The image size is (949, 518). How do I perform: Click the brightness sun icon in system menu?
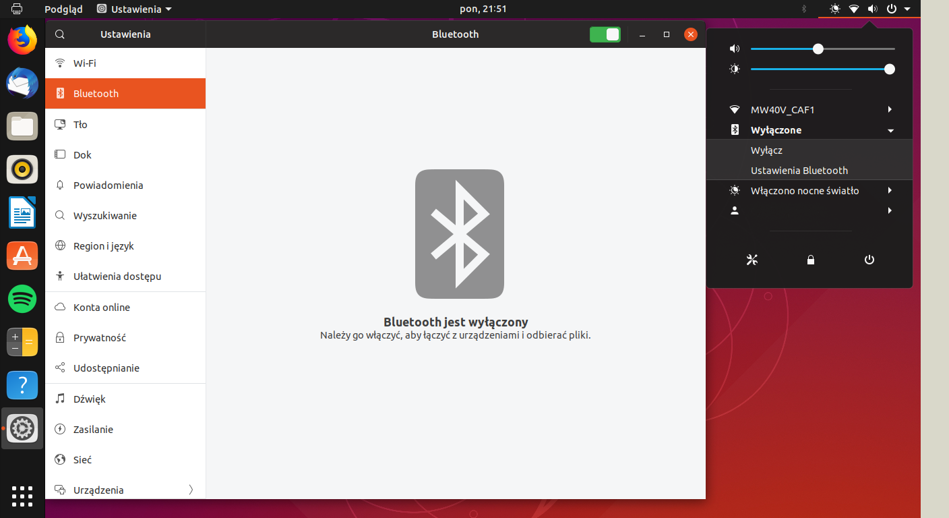(735, 69)
